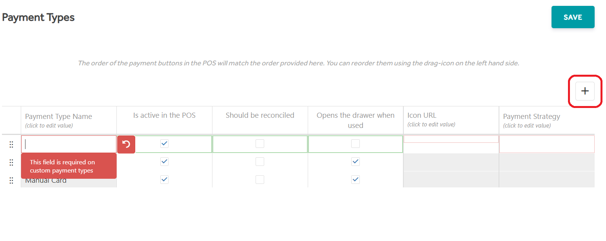Uncheck 'Is active in the POS' in second row
This screenshot has width=606, height=241.
pos(165,162)
